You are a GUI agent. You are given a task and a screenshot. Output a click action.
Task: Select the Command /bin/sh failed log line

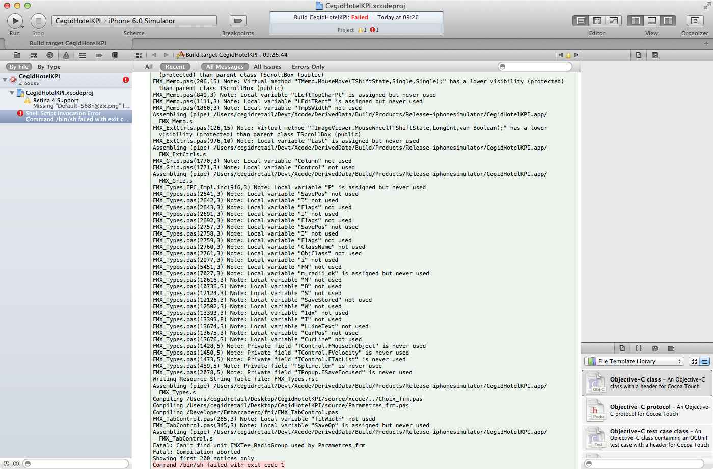[218, 465]
